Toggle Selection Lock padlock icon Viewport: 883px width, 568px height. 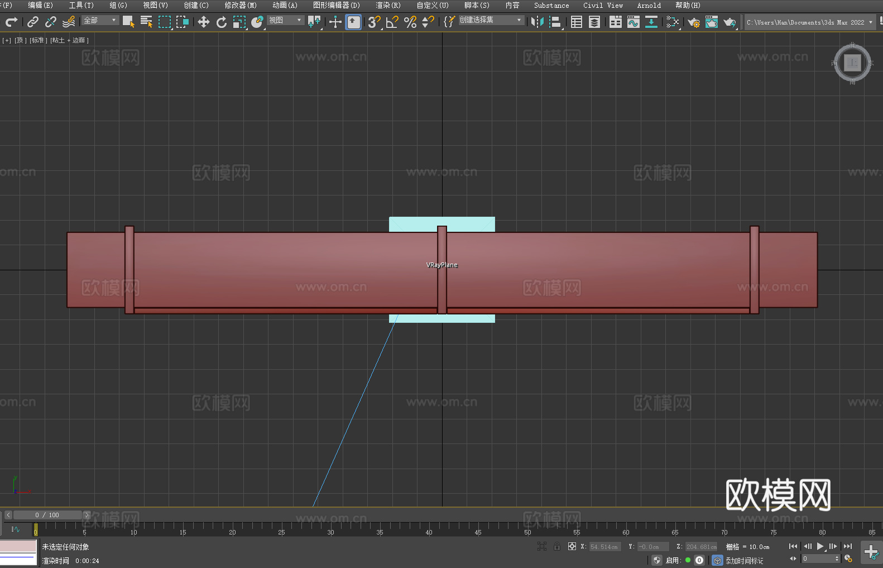[557, 546]
